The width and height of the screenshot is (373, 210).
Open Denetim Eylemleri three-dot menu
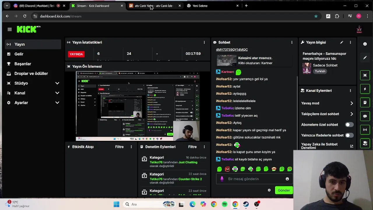[204, 147]
